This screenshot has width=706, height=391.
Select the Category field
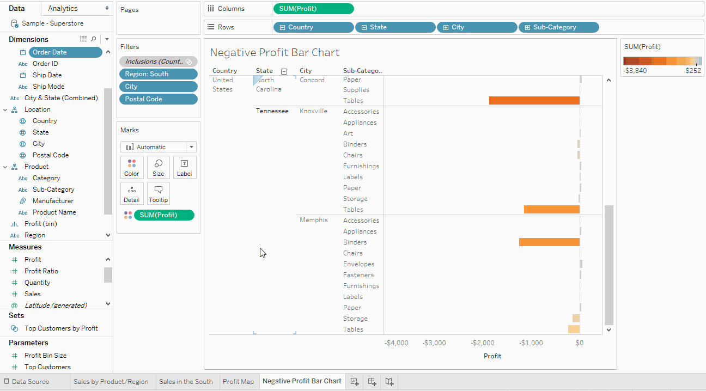[46, 178]
